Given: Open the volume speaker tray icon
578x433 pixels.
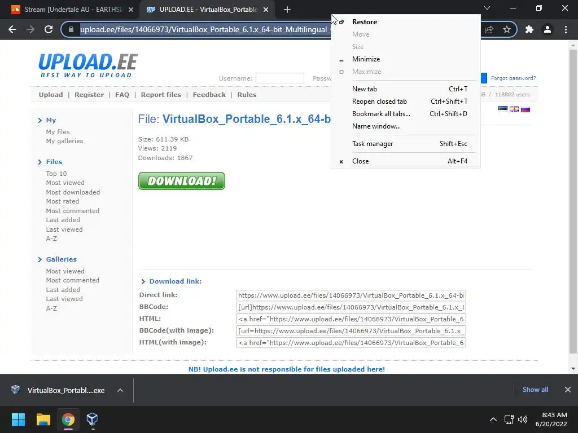Looking at the screenshot, I should click(x=523, y=419).
